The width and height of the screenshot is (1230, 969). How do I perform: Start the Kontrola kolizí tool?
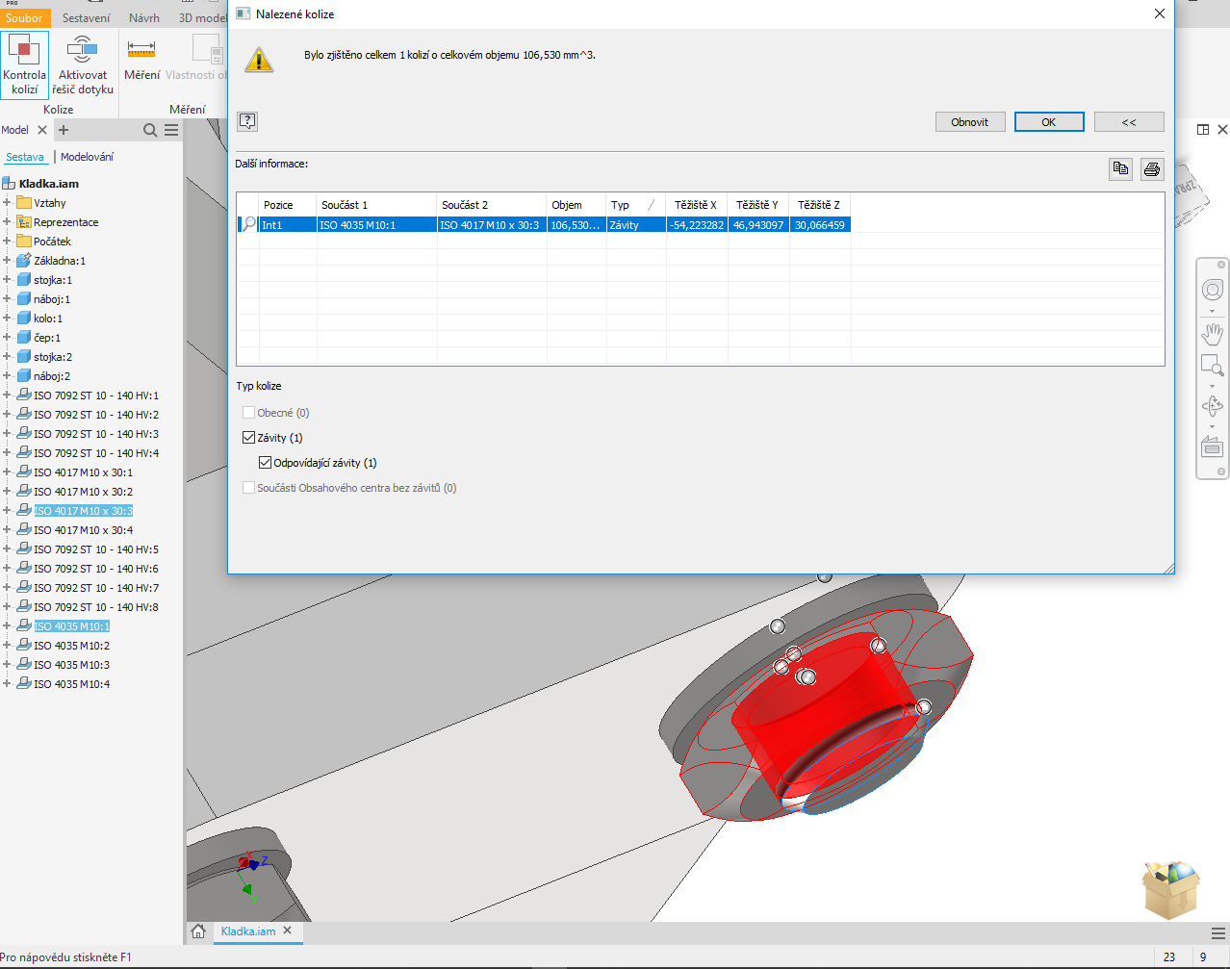[24, 64]
